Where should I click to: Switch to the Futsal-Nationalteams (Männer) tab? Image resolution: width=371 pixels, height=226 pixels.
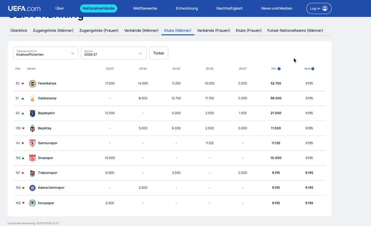[295, 31]
